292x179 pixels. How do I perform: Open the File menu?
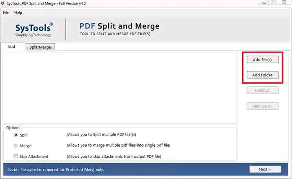6,13
